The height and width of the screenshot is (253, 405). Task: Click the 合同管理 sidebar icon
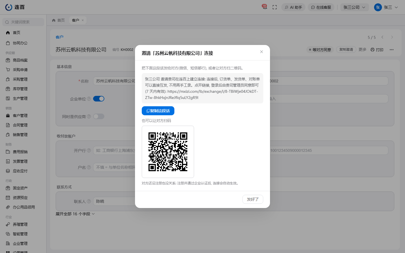(x=8, y=125)
